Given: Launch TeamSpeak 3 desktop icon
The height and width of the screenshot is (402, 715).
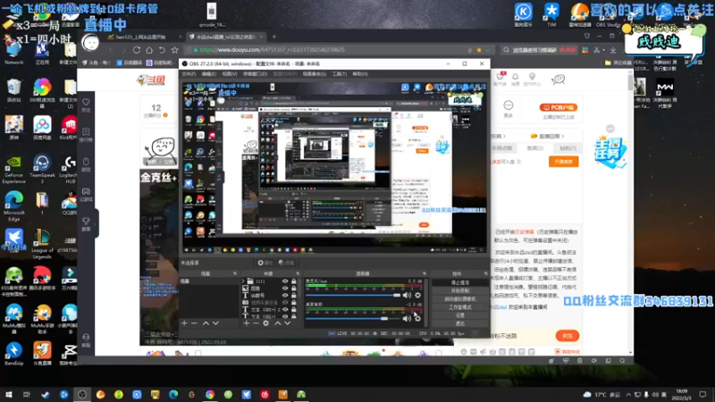Looking at the screenshot, I should 42,169.
